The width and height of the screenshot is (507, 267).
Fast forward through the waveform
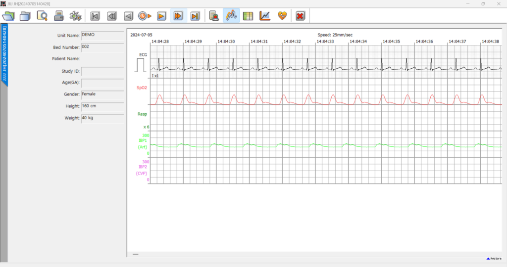(178, 16)
